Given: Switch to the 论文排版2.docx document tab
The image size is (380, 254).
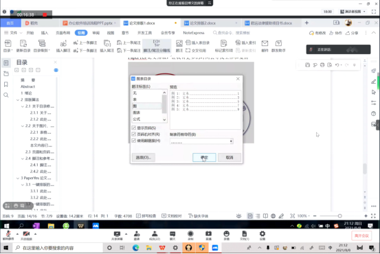Looking at the screenshot, I should pyautogui.click(x=203, y=23).
